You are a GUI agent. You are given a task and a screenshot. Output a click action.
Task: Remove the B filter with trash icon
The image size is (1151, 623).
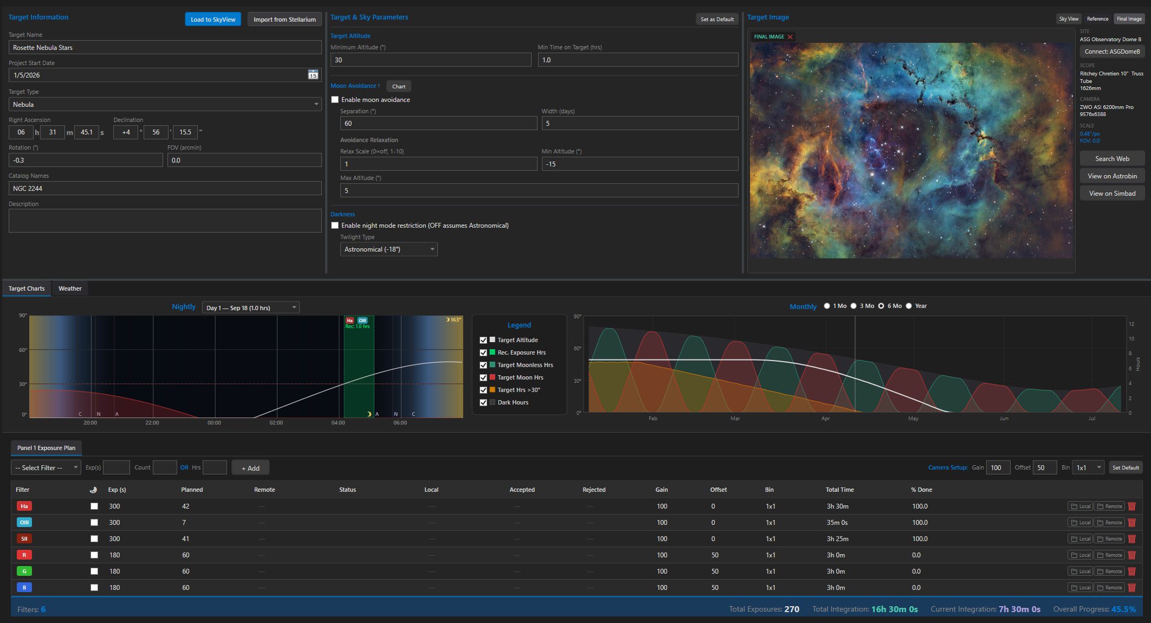click(x=1131, y=588)
